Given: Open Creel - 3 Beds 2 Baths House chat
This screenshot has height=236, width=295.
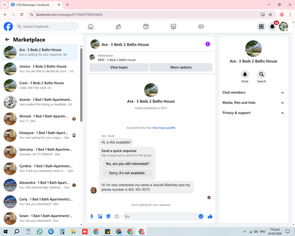Looking at the screenshot, I should (40, 86).
